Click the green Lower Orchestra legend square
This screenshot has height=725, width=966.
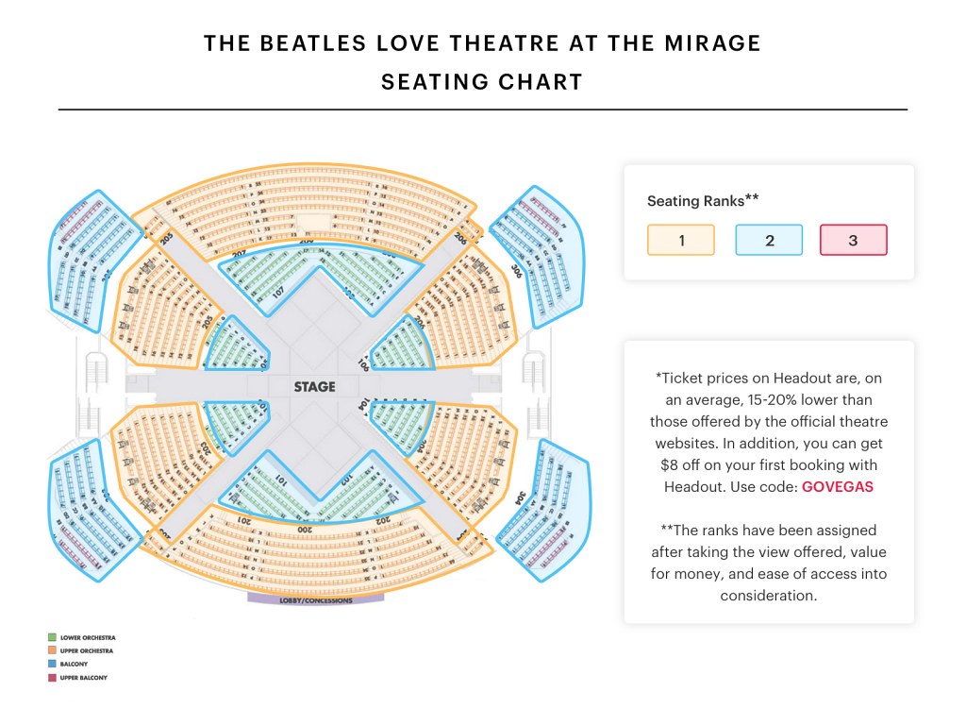click(x=53, y=637)
